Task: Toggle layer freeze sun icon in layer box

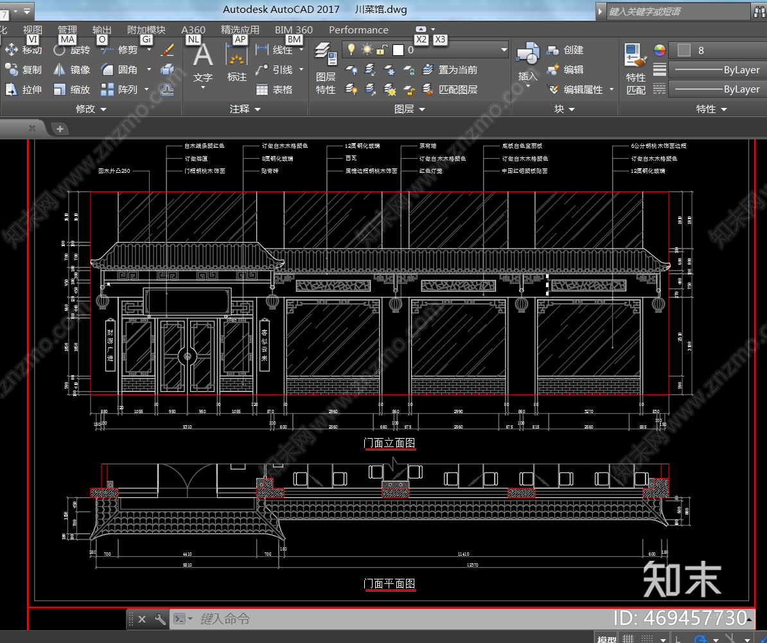Action: 367,49
